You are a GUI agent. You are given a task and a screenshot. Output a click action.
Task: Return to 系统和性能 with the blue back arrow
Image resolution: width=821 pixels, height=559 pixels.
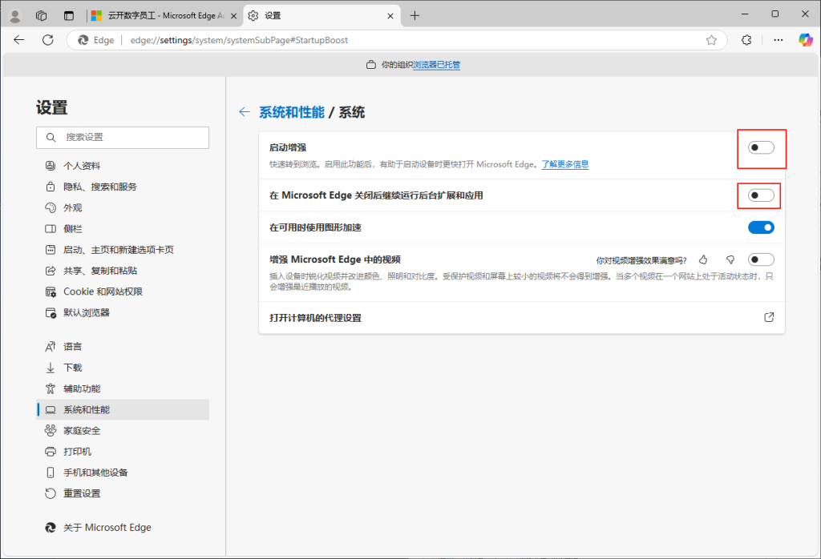pos(244,112)
